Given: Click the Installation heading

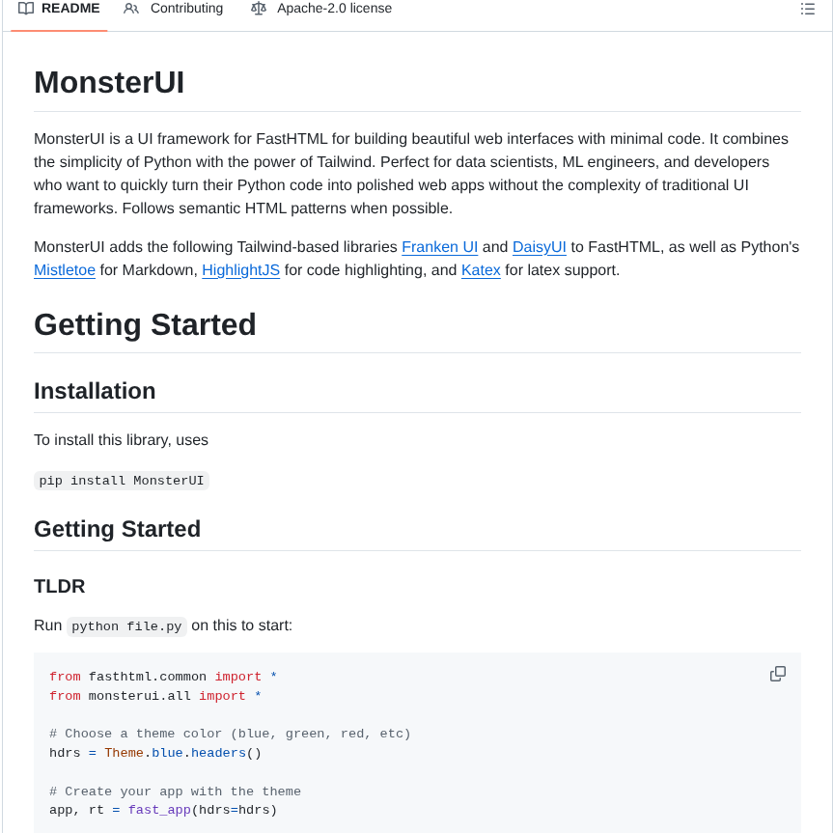Looking at the screenshot, I should pyautogui.click(x=95, y=392).
